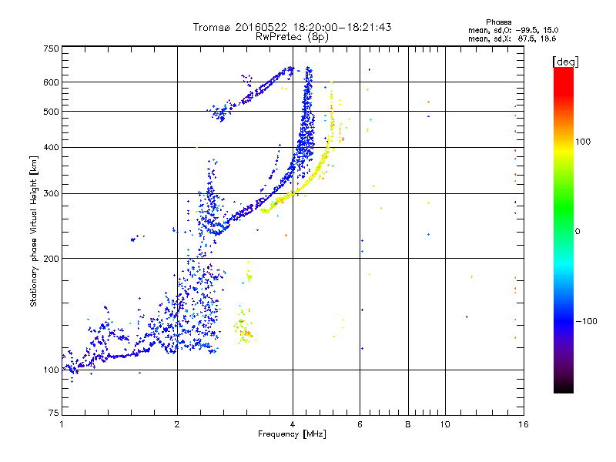Click the "Phases" header at top right

[498, 22]
